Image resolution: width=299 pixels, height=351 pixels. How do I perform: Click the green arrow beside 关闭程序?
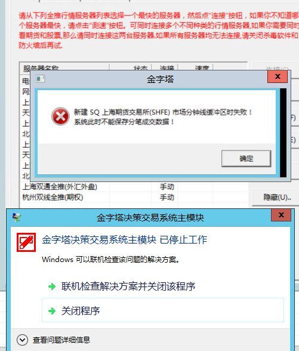pos(52,310)
